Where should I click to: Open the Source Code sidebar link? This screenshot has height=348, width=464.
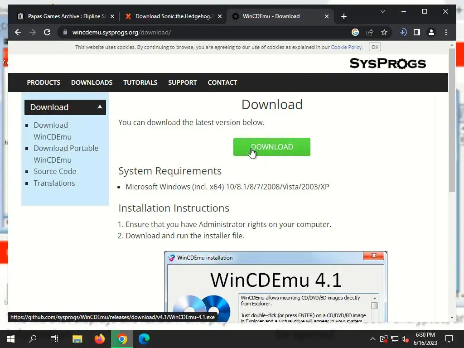55,171
